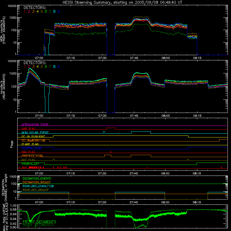The width and height of the screenshot is (231, 231).
Task: Click the REAR SEGMENTS livetime legend label
Action: pyautogui.click(x=38, y=225)
